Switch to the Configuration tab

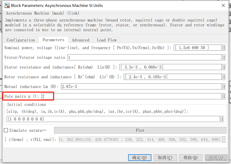pyautogui.click(x=21, y=40)
